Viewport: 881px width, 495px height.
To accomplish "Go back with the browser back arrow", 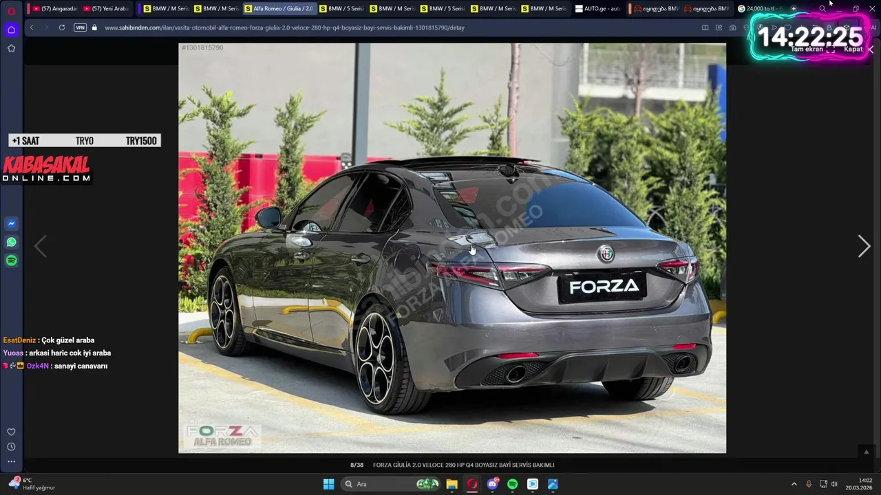I will (x=32, y=27).
